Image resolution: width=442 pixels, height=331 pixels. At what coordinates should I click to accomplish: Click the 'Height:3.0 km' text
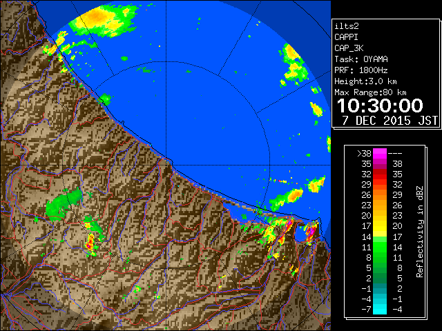[365, 81]
